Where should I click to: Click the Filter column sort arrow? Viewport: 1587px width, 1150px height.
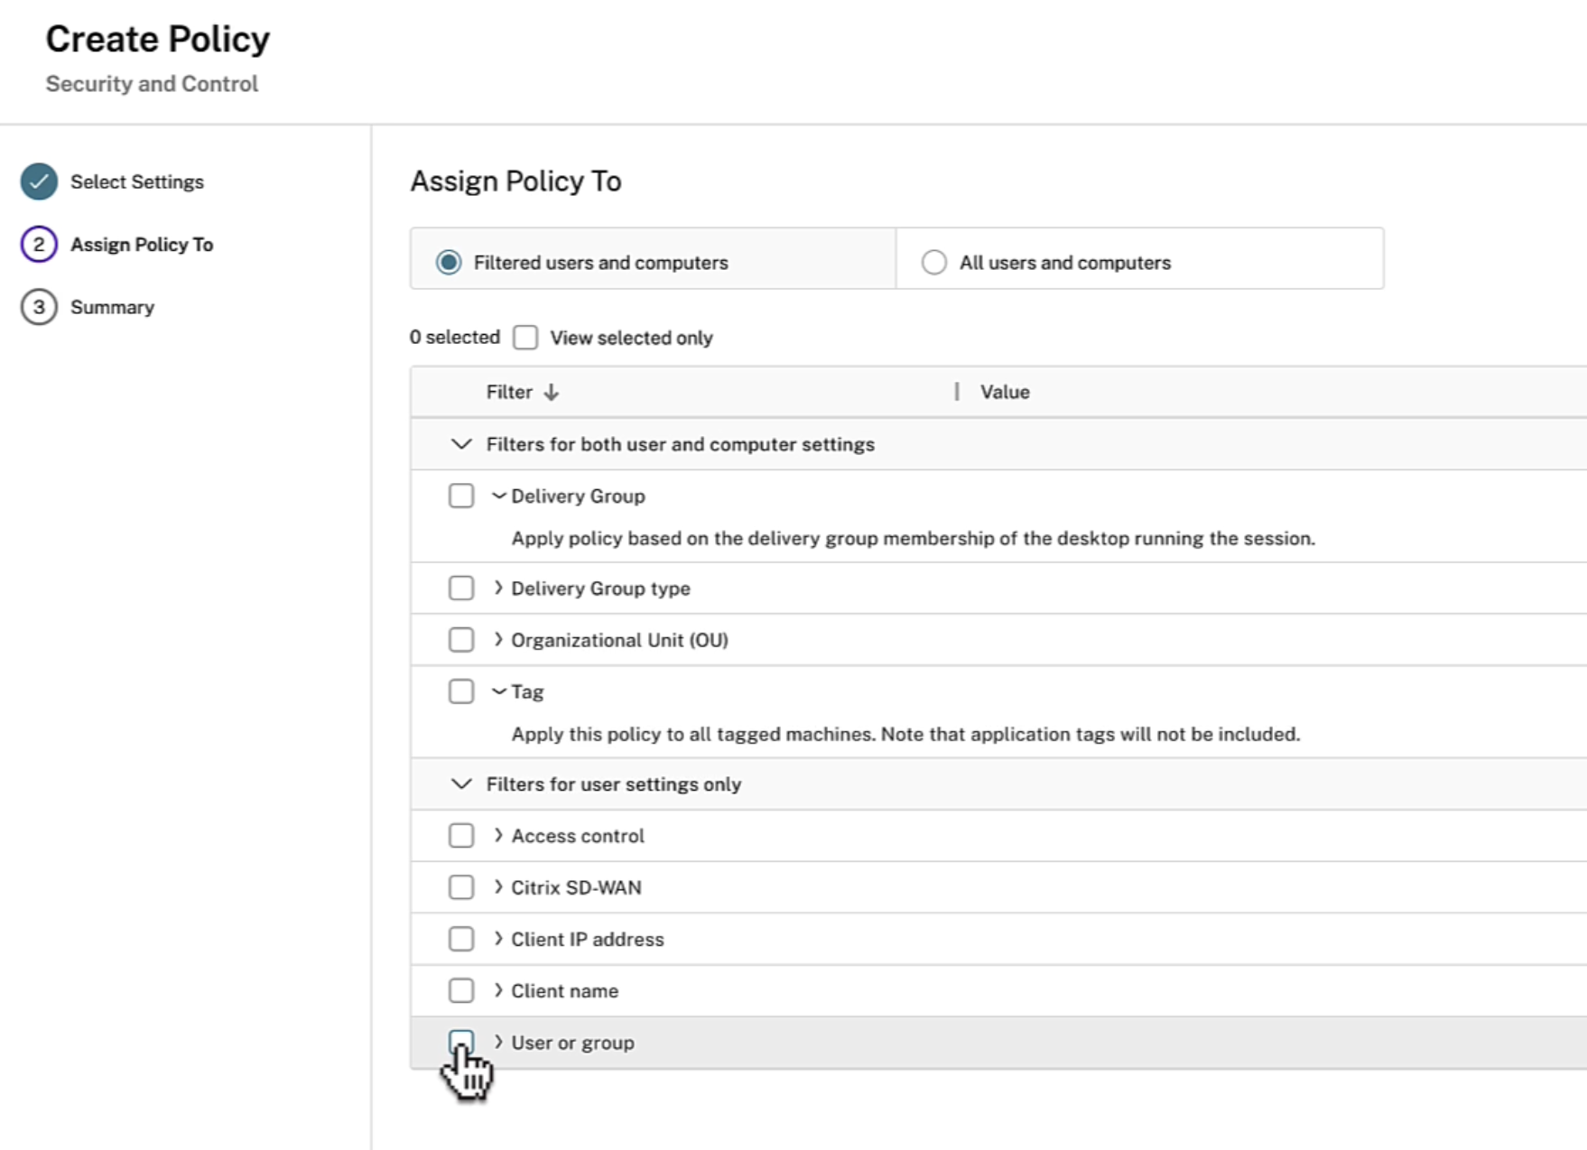[x=552, y=392]
